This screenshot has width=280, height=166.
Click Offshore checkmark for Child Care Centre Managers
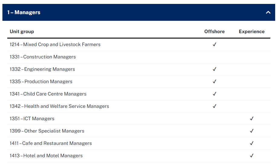click(x=214, y=94)
